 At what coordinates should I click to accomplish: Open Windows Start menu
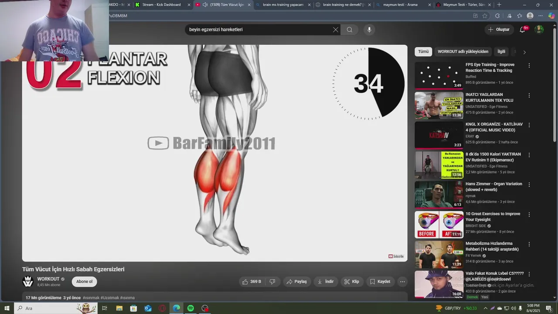click(x=7, y=308)
